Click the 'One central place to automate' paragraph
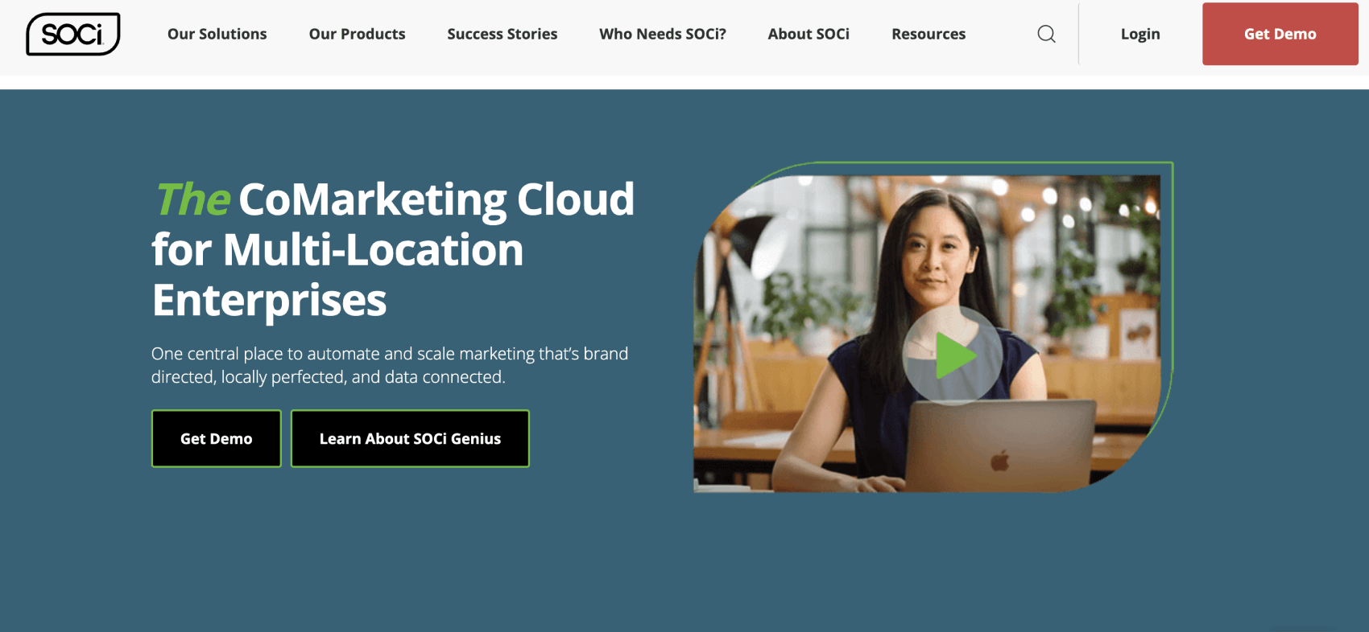Image resolution: width=1369 pixels, height=632 pixels. pos(390,365)
